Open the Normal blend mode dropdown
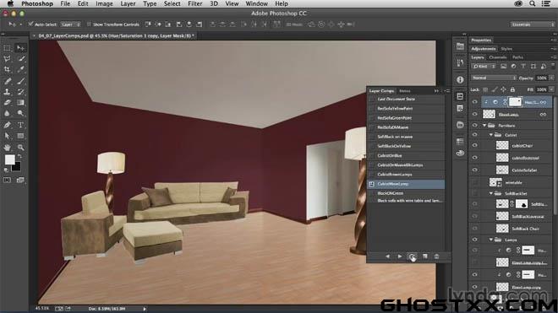Image resolution: width=558 pixels, height=313 pixels. click(494, 78)
